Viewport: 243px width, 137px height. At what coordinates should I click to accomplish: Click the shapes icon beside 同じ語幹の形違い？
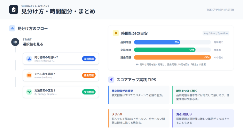pos(29,59)
